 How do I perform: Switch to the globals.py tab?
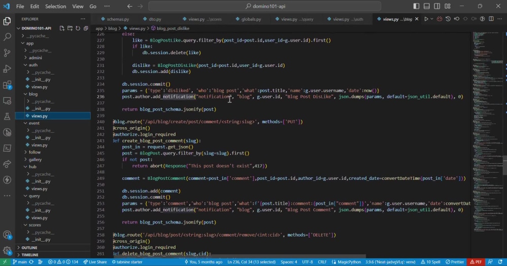251,19
